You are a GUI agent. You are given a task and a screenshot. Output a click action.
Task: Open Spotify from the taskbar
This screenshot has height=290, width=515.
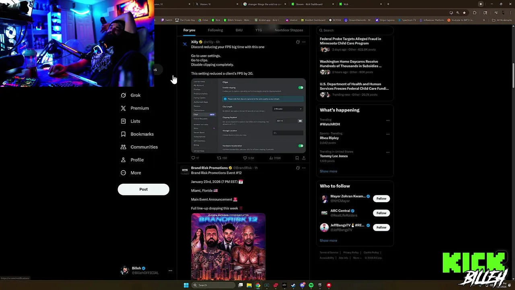(x=311, y=285)
